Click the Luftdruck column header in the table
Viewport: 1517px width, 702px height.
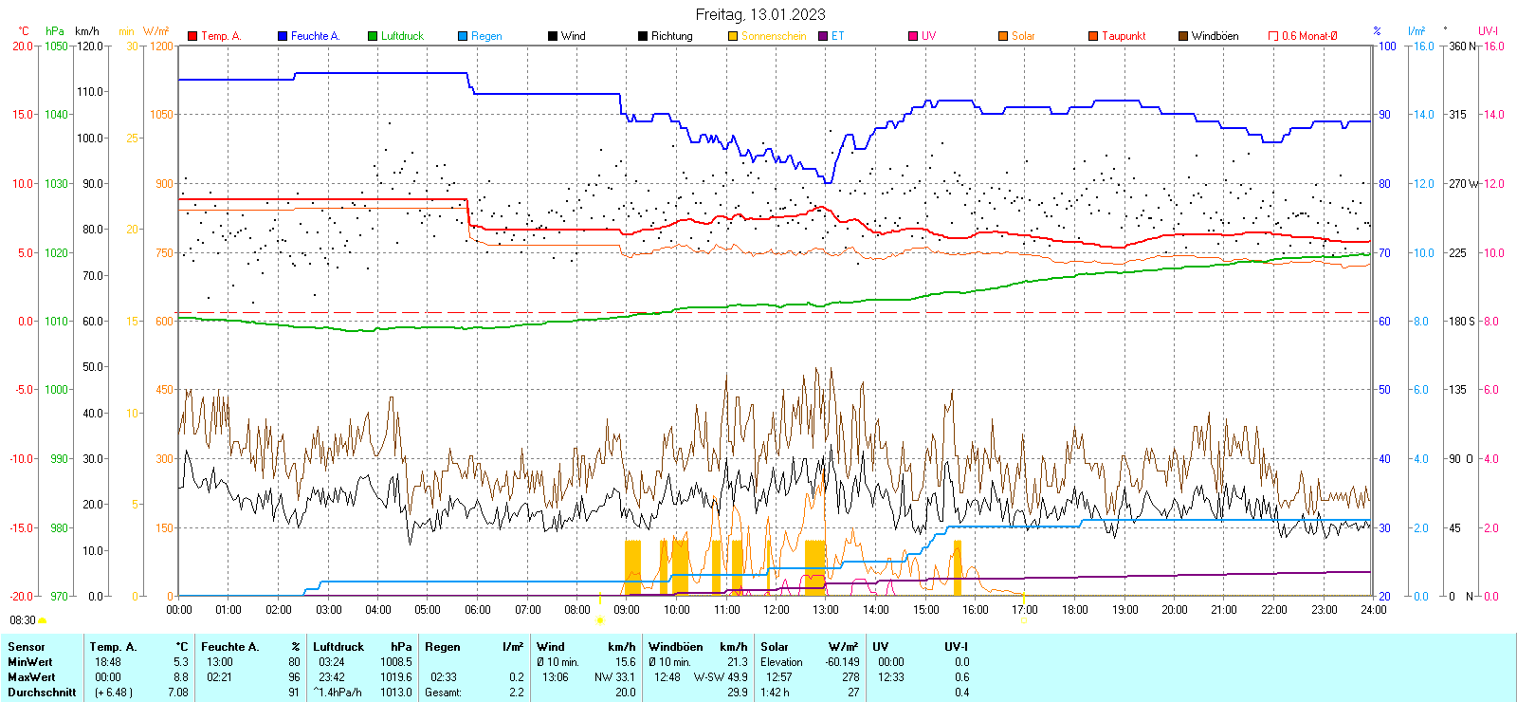(338, 647)
